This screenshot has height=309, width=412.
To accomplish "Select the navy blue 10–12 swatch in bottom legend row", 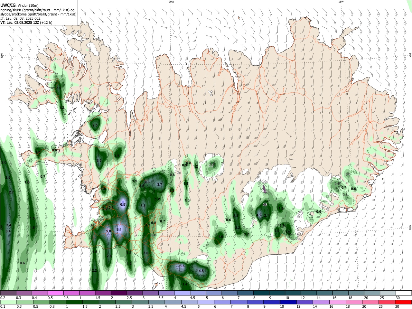I will (288, 302).
